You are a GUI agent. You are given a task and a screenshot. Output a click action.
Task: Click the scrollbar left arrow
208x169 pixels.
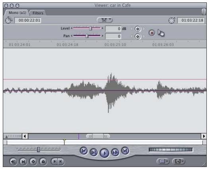click(x=25, y=136)
